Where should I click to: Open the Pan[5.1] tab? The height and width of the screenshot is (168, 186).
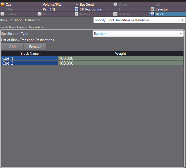coord(49,9)
